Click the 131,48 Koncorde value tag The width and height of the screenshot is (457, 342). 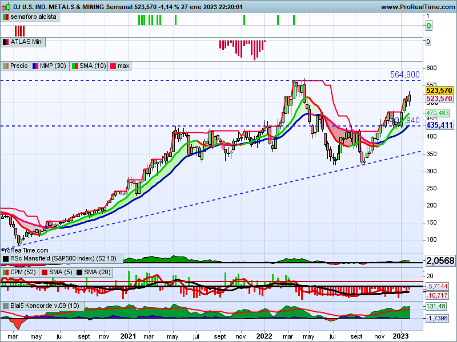click(x=436, y=306)
